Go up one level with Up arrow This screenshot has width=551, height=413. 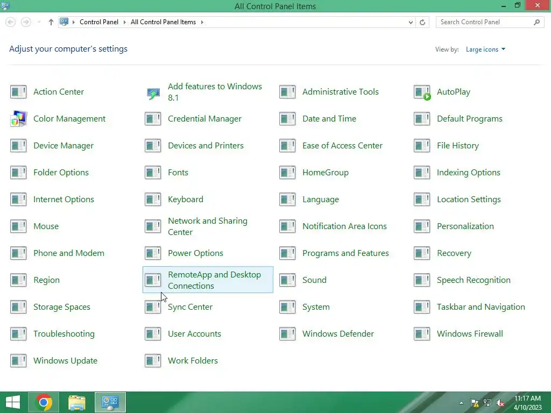coord(51,22)
